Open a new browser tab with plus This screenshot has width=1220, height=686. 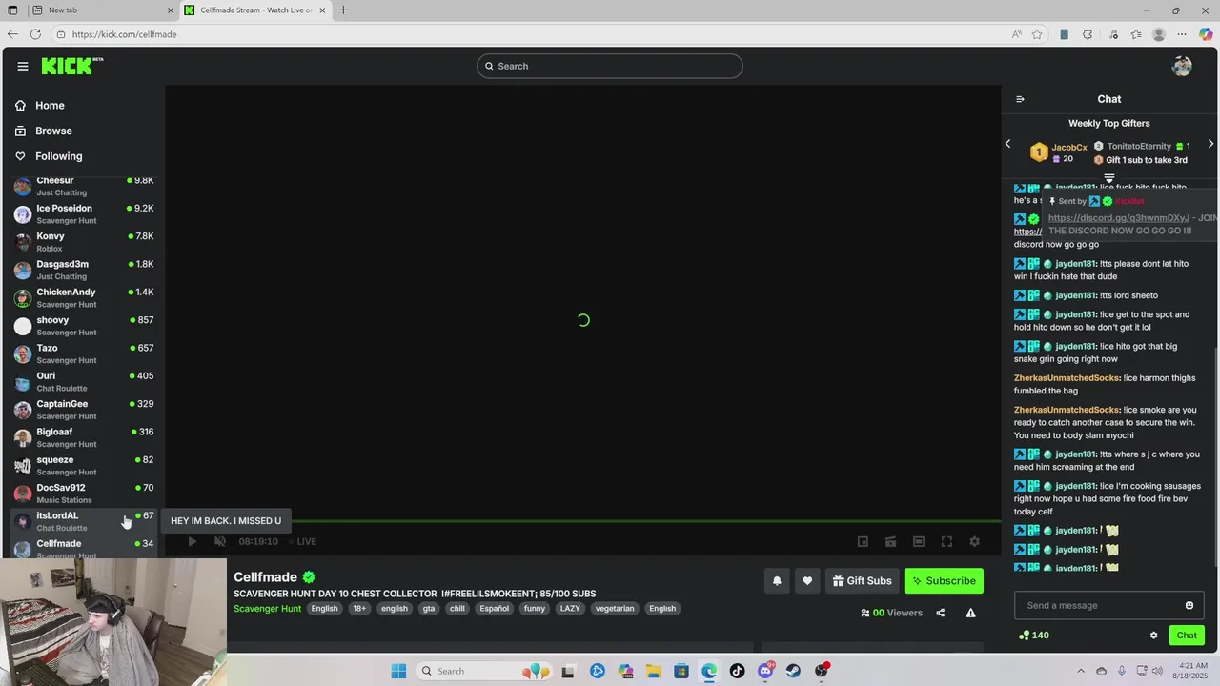pyautogui.click(x=343, y=10)
